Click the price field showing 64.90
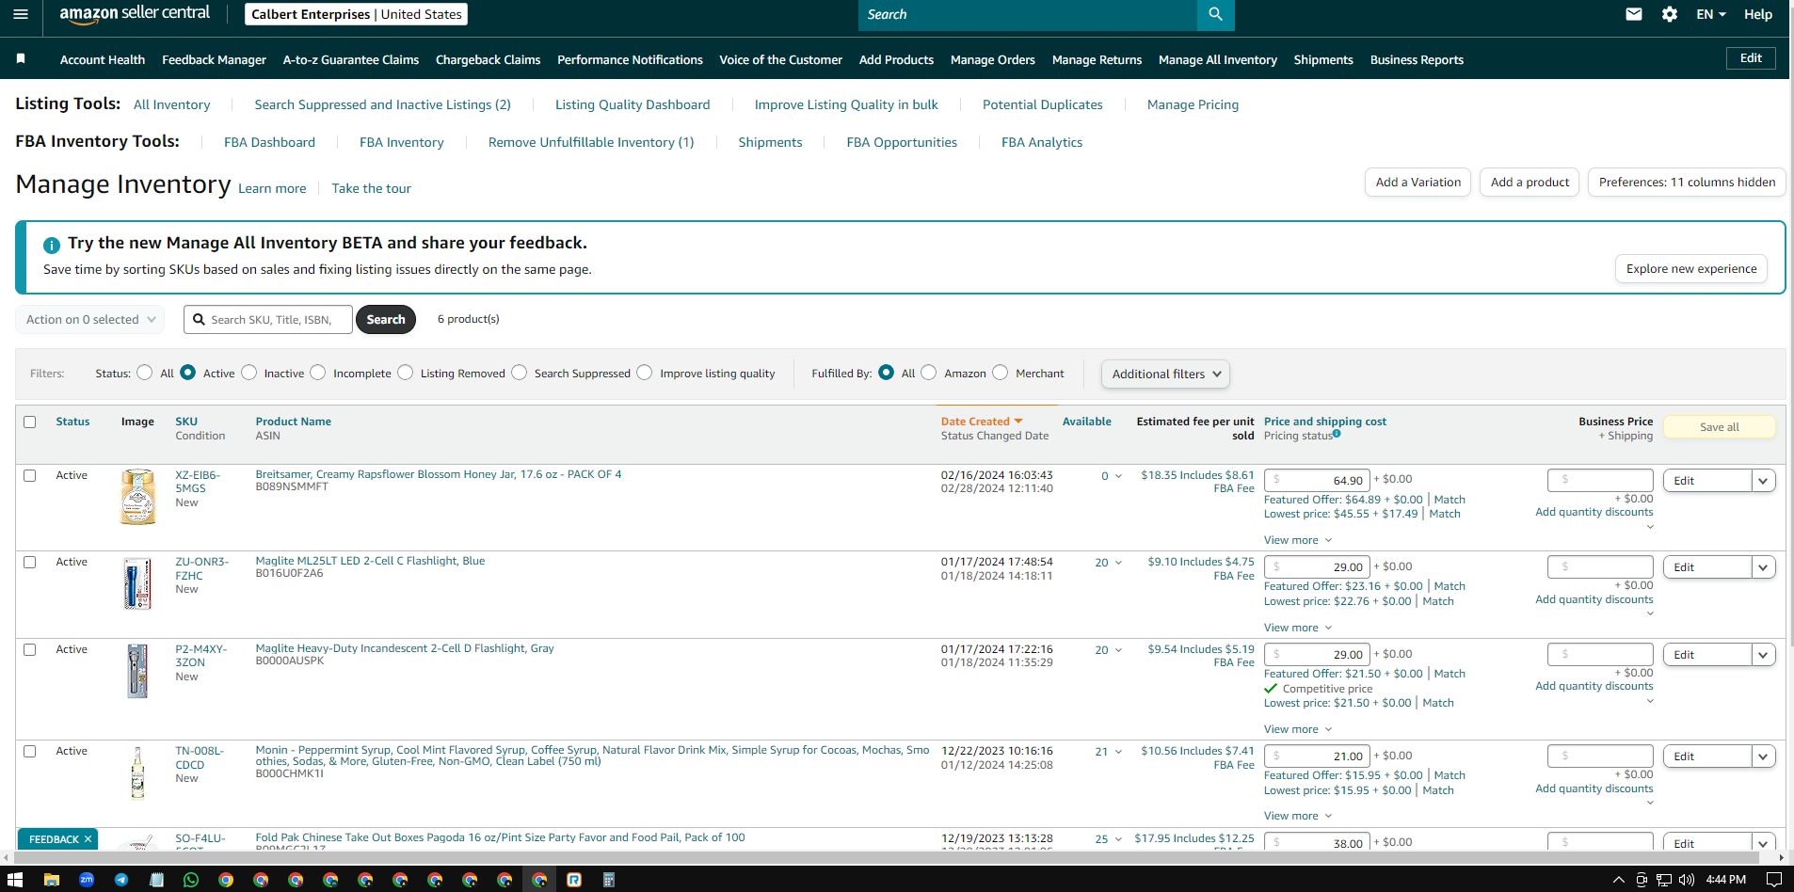 point(1318,480)
